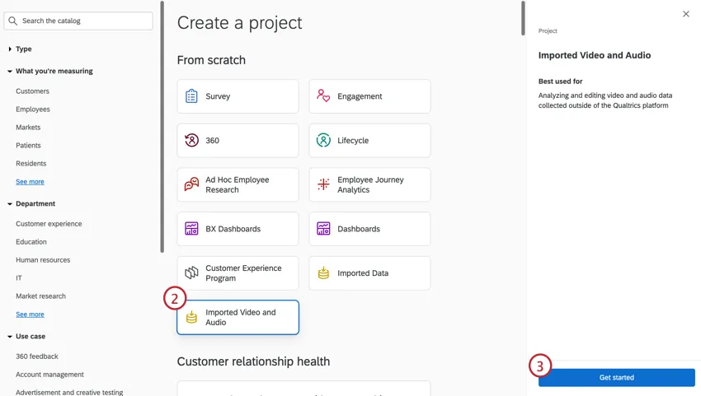Close the project details panel

(685, 14)
